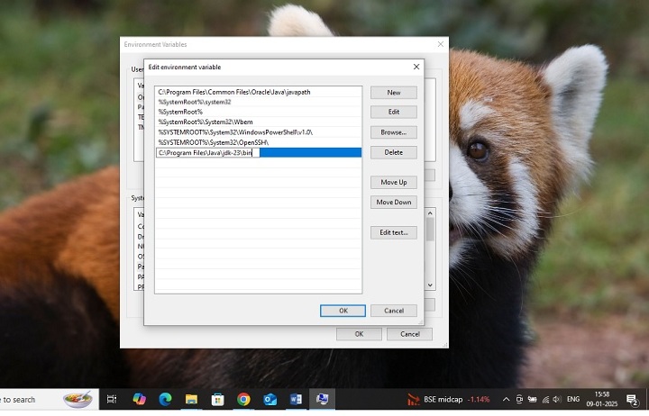Click the Meet Now tray icon
The width and height of the screenshot is (649, 416).
coord(519,400)
